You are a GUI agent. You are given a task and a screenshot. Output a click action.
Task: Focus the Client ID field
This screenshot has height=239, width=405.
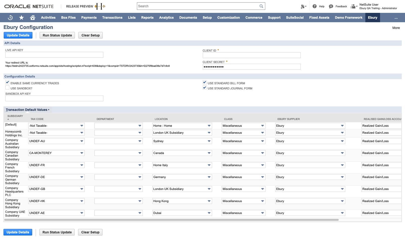click(252, 55)
